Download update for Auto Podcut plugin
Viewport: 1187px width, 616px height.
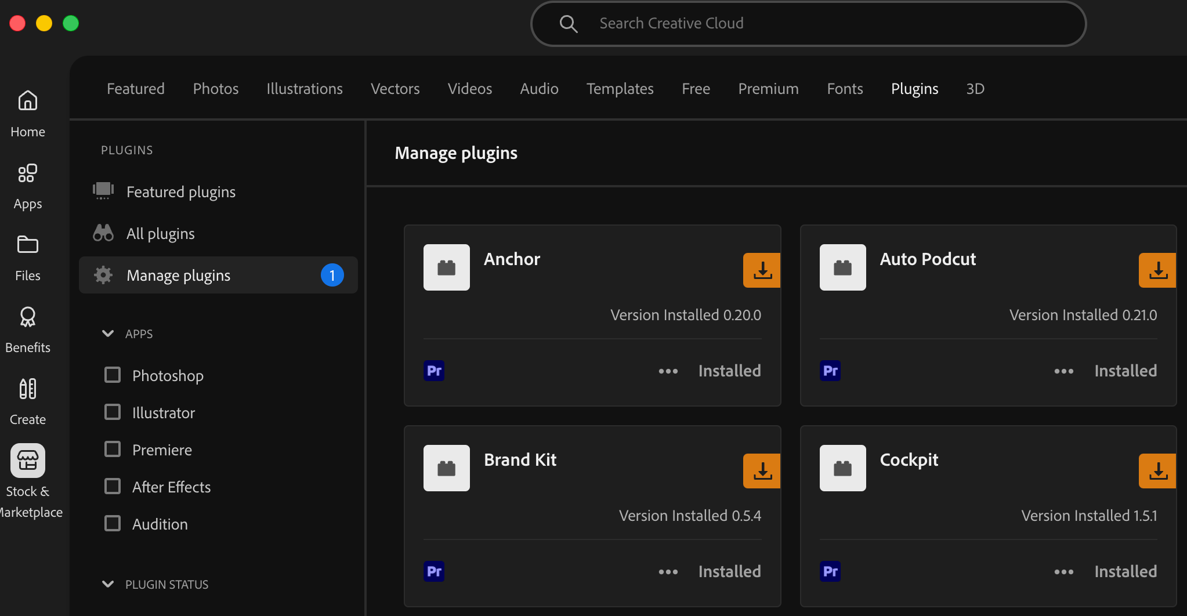pyautogui.click(x=1157, y=270)
